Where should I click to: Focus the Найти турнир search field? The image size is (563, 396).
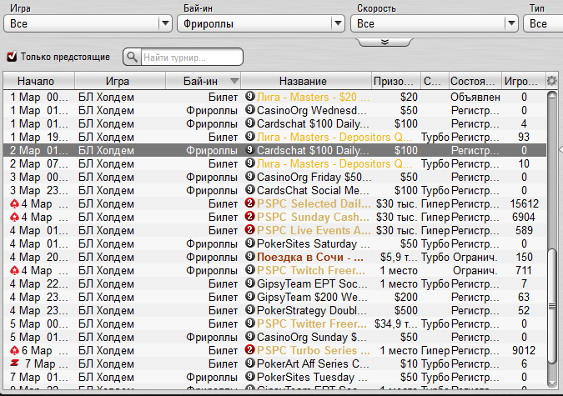(x=192, y=57)
